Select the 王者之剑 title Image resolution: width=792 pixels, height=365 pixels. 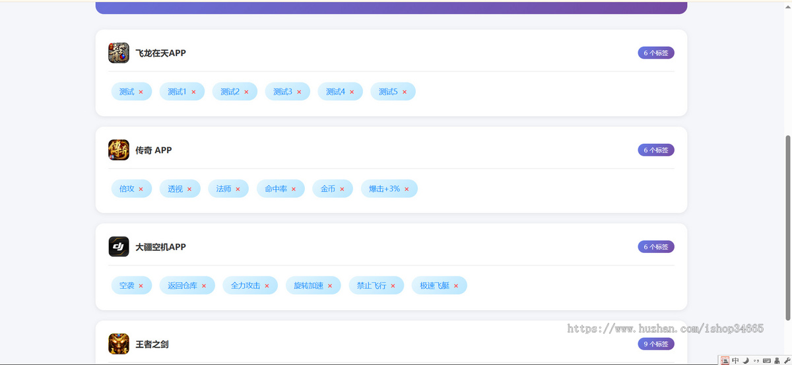pyautogui.click(x=152, y=344)
